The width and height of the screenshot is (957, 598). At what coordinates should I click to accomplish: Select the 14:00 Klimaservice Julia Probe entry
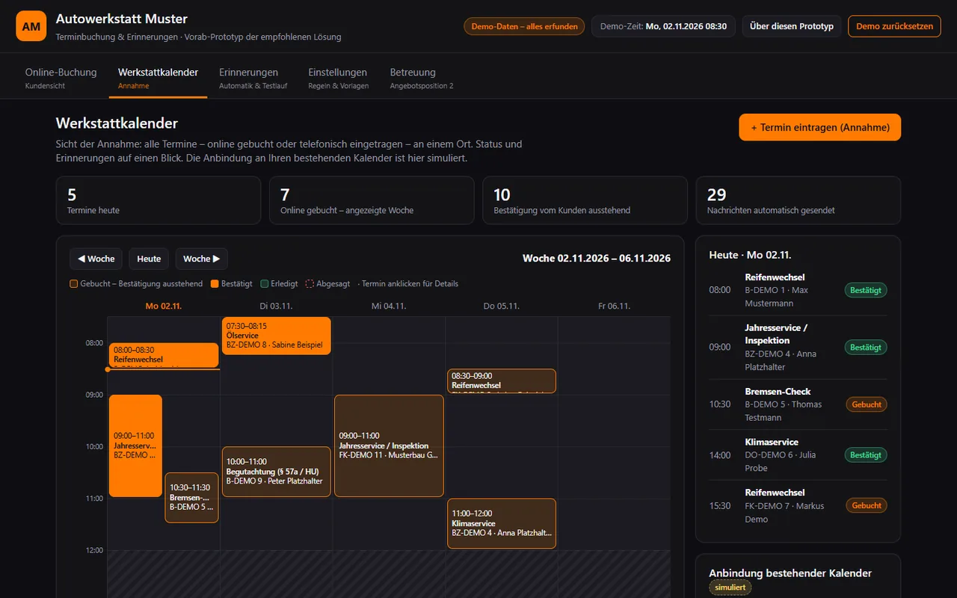pyautogui.click(x=798, y=455)
